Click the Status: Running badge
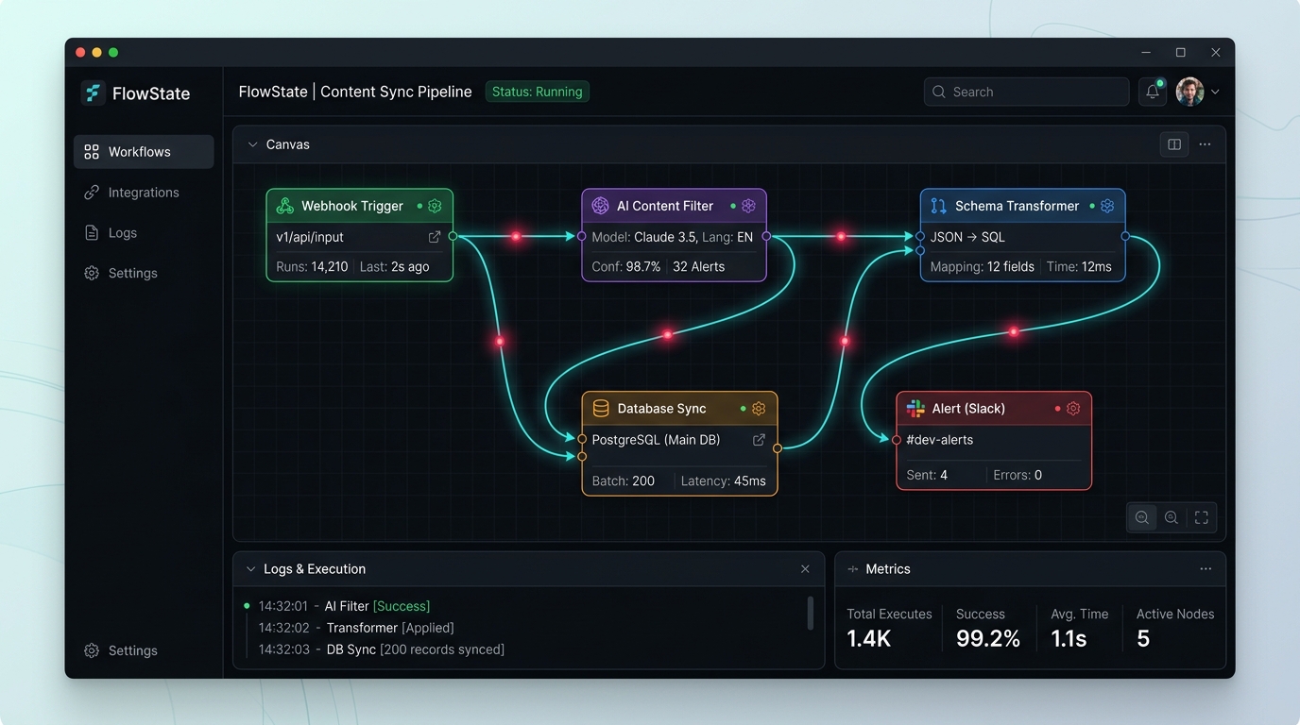This screenshot has height=725, width=1300. point(538,92)
